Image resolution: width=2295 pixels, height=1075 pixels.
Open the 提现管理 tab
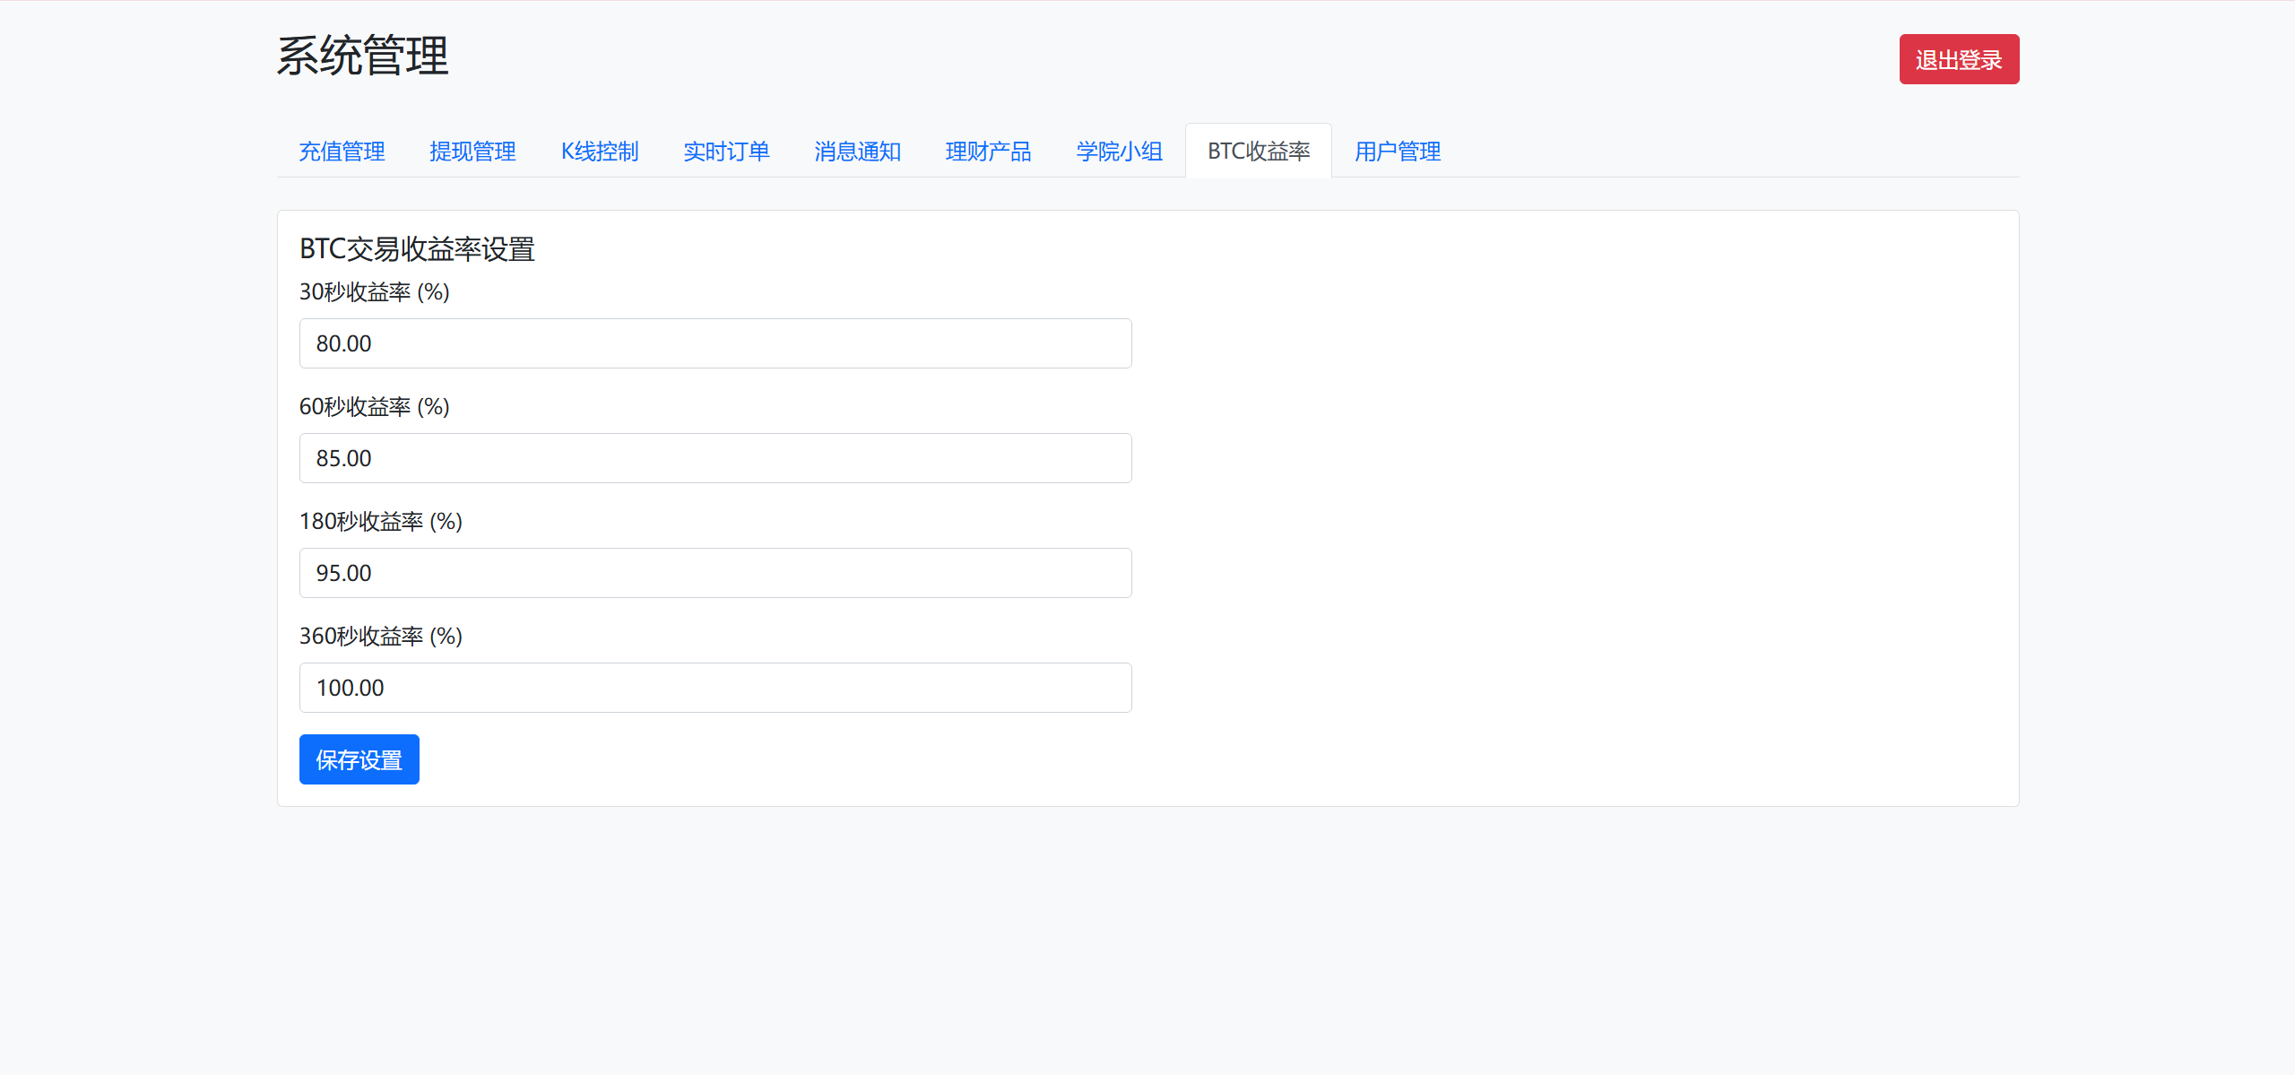473,152
